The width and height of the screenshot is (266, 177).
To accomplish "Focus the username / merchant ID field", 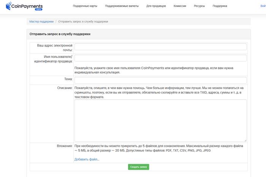I will pos(160,58).
